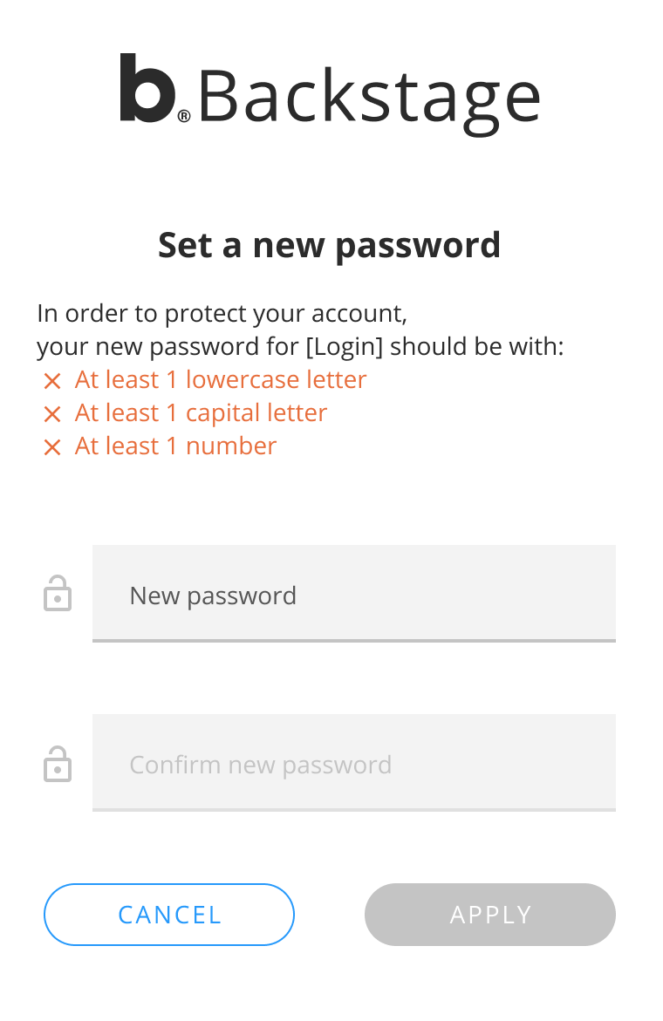
Task: Click the lock icon beside New password
Action: click(58, 593)
